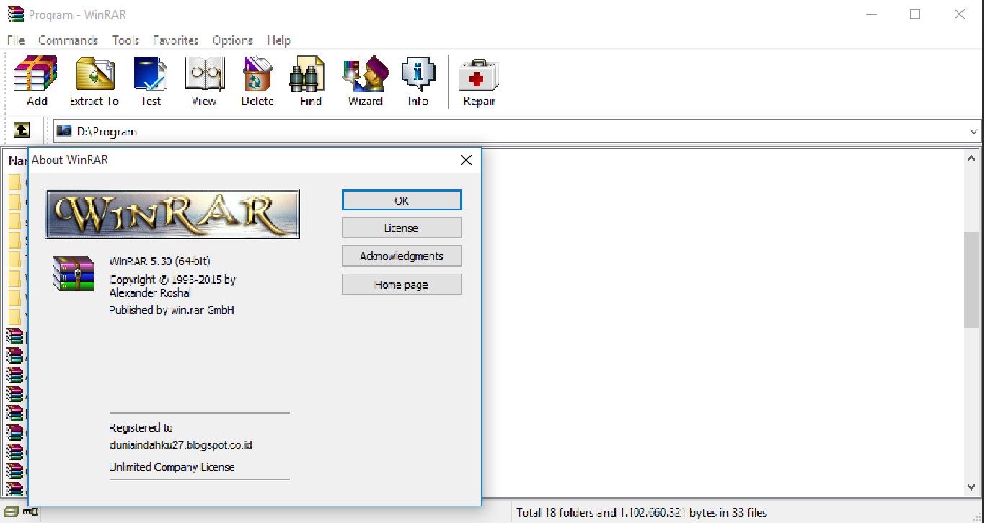Click the License button
This screenshot has height=523, width=985.
pyautogui.click(x=402, y=228)
